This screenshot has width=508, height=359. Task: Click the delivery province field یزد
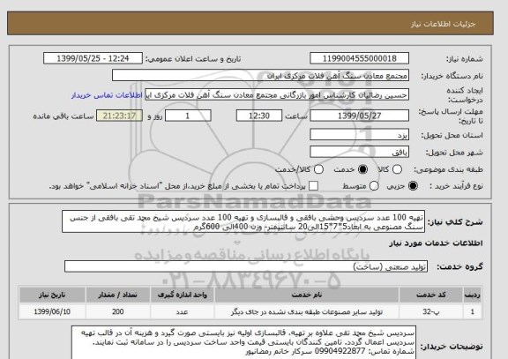pyautogui.click(x=359, y=135)
